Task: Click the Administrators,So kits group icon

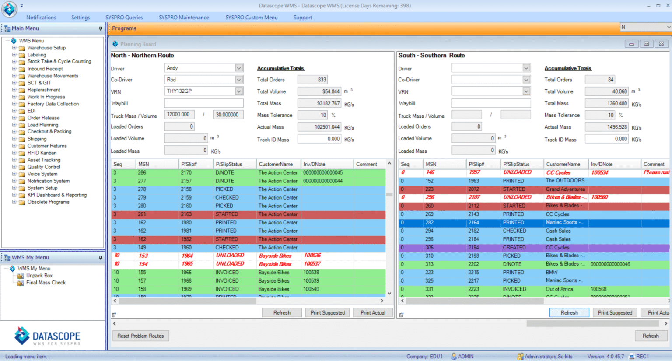Action: click(521, 357)
